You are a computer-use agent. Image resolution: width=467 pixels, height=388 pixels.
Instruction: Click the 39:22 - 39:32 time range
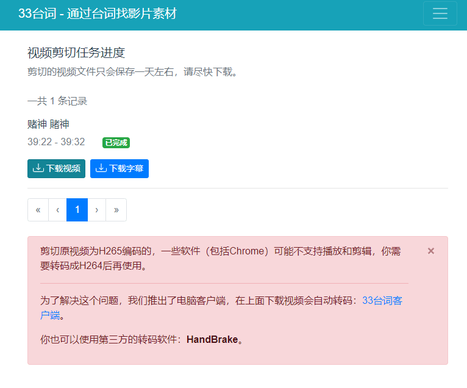(56, 142)
